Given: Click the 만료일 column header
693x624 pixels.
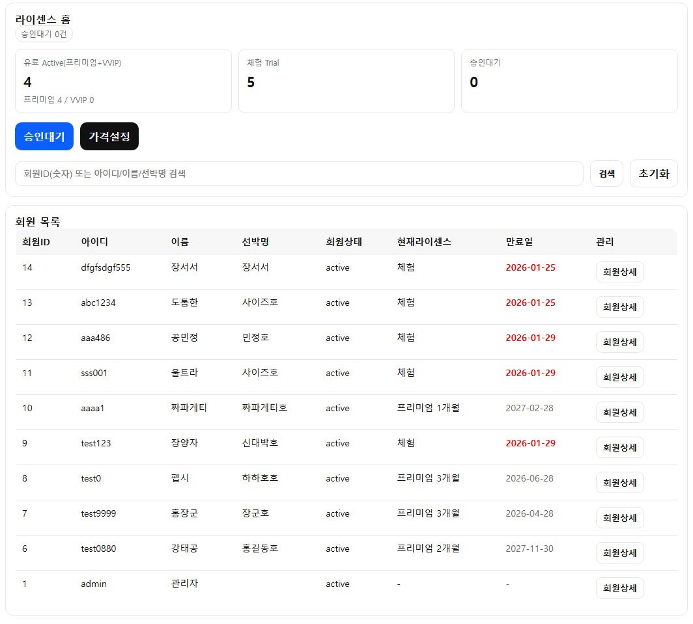Looking at the screenshot, I should [x=519, y=241].
